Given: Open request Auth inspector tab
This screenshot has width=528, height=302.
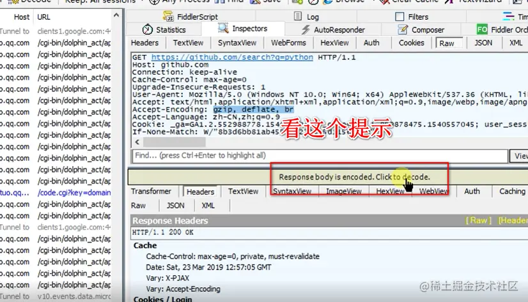Looking at the screenshot, I should click(371, 43).
